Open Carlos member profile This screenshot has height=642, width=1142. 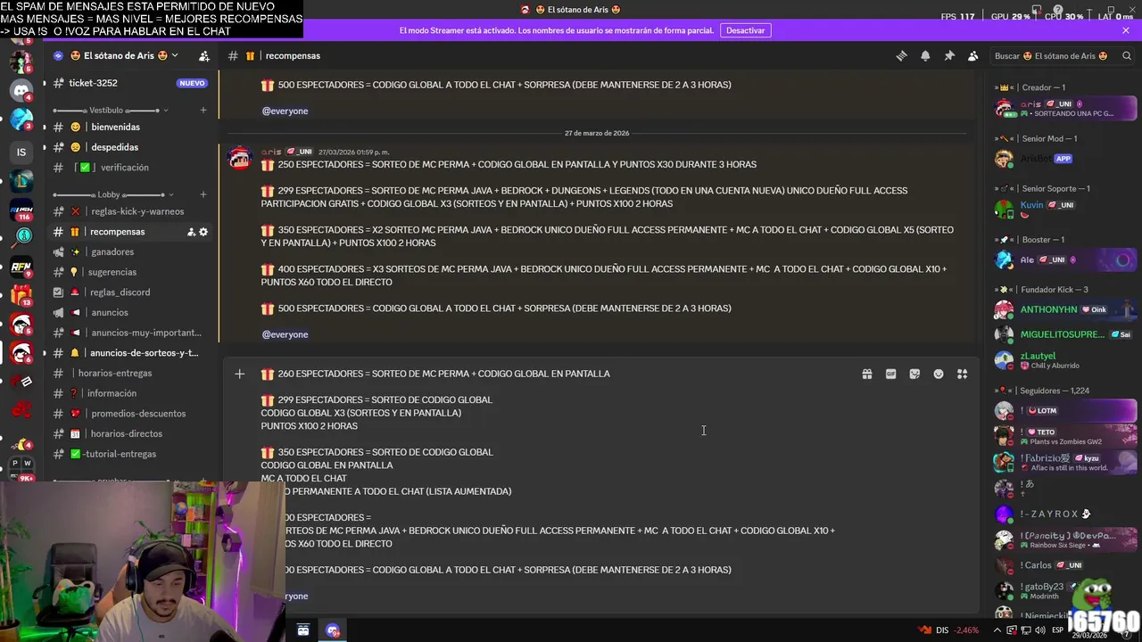click(1065, 565)
